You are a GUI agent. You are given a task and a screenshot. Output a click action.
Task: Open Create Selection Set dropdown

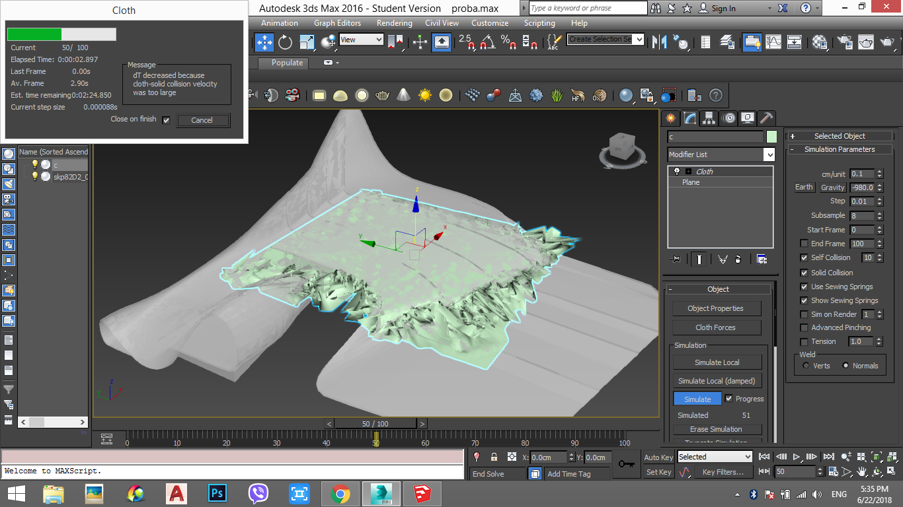point(606,40)
